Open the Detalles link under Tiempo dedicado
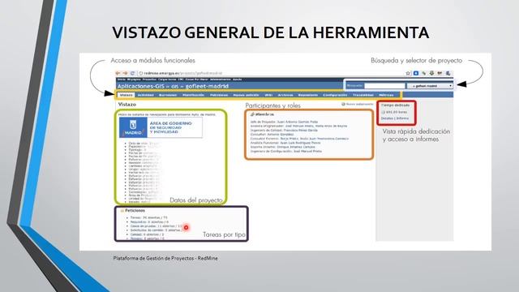Image resolution: width=519 pixels, height=292 pixels. 387,118
